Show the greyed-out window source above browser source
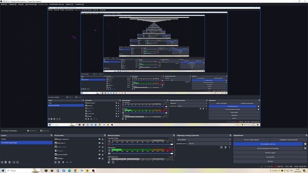Image resolution: width=308 pixels, height=173 pixels. pos(100,147)
